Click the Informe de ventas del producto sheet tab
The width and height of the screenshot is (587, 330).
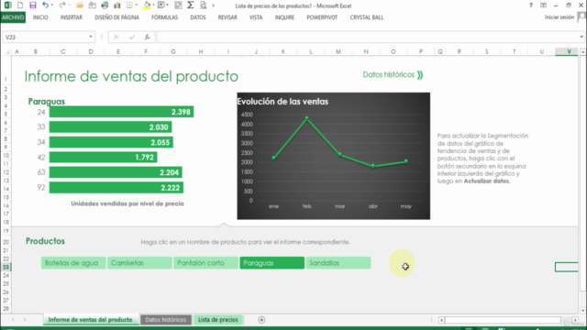tap(90, 320)
